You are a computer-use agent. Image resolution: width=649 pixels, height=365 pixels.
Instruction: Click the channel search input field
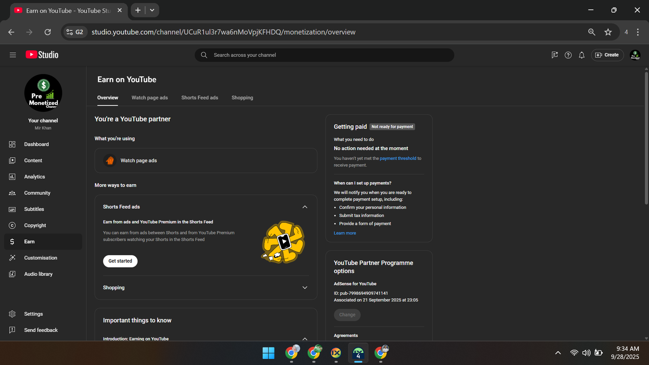point(324,55)
